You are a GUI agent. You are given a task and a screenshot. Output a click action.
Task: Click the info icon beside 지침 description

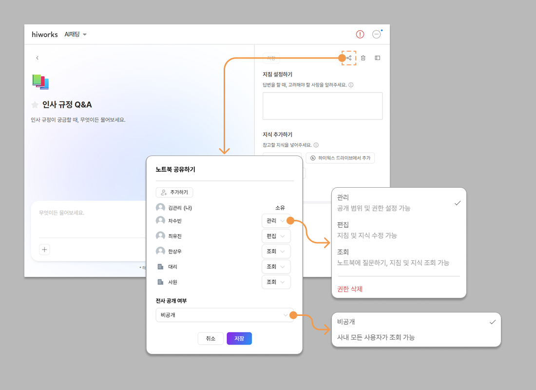coord(351,85)
